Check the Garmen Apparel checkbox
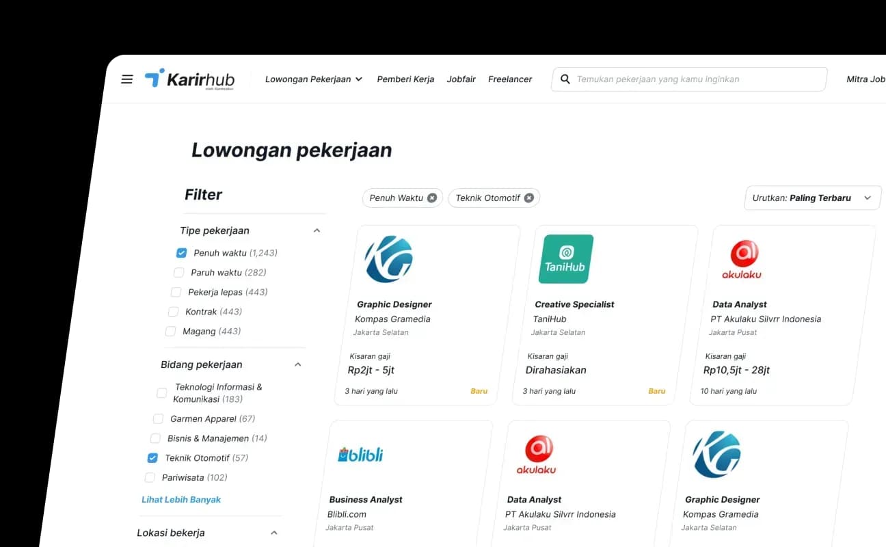This screenshot has height=547, width=886. coord(158,419)
